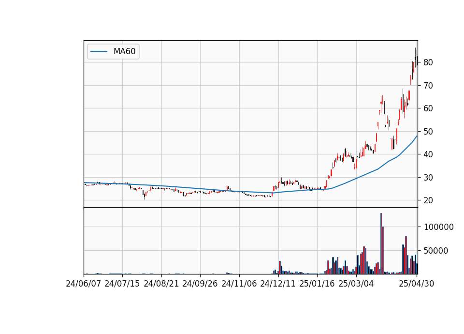Click the 25/04/30 date label
The height and width of the screenshot is (334, 464).
[x=417, y=284]
